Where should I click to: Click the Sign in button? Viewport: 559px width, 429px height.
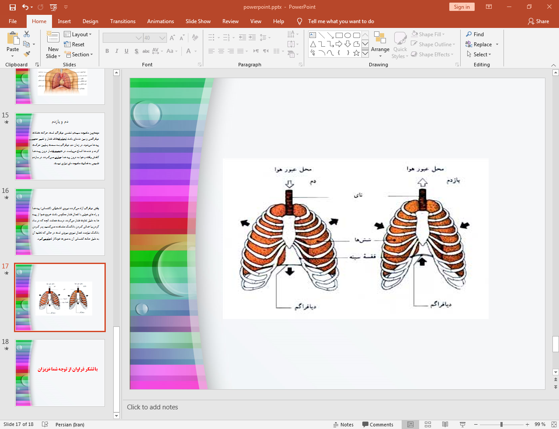click(x=462, y=7)
